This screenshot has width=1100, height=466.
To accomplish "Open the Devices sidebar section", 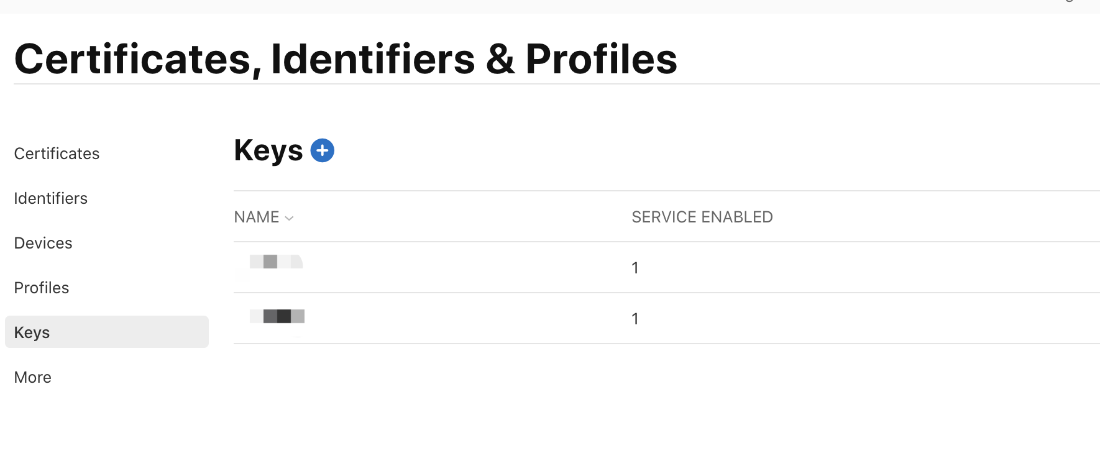I will 44,243.
